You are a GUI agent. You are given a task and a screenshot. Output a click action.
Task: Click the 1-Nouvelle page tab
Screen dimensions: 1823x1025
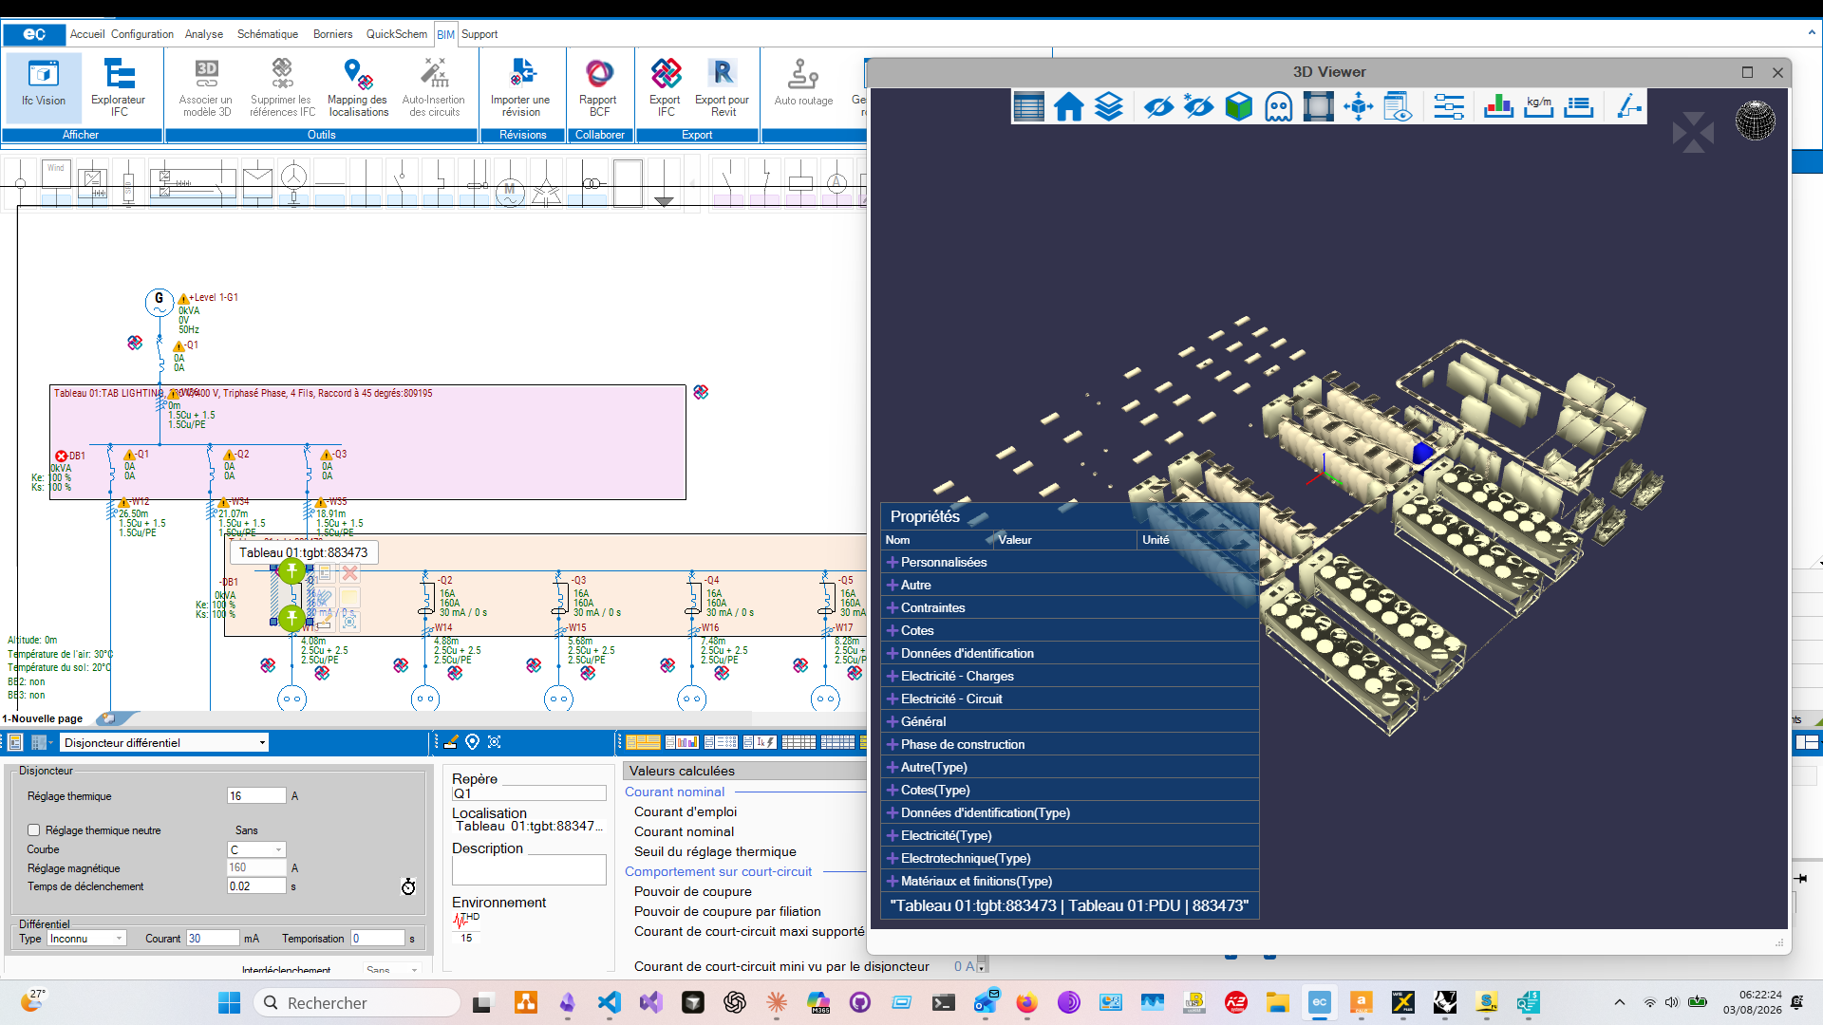(x=43, y=718)
